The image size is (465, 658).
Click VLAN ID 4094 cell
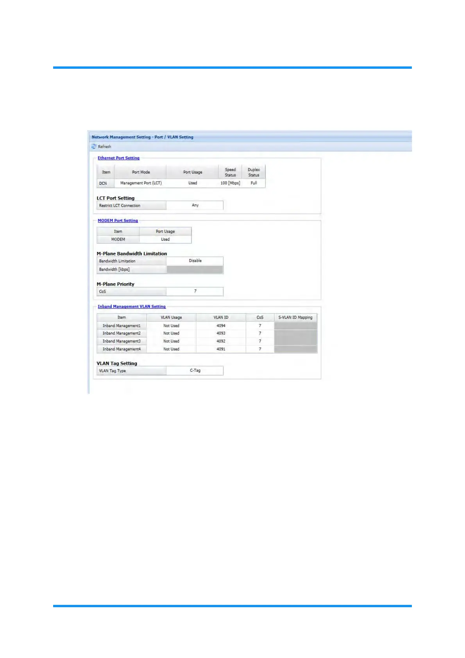click(x=221, y=326)
